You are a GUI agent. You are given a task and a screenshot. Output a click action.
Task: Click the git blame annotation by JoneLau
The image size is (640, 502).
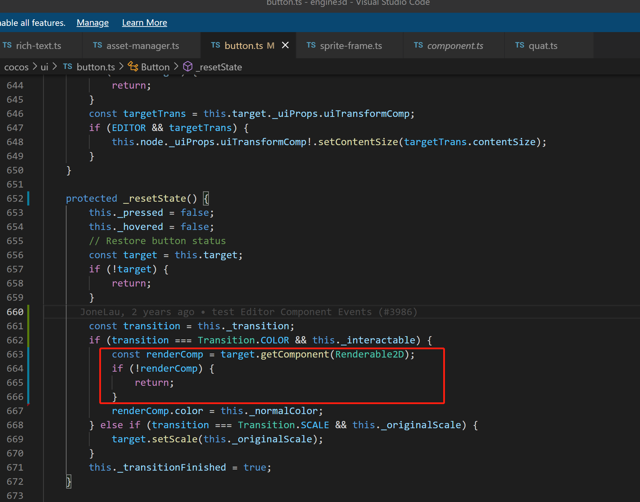coord(248,312)
